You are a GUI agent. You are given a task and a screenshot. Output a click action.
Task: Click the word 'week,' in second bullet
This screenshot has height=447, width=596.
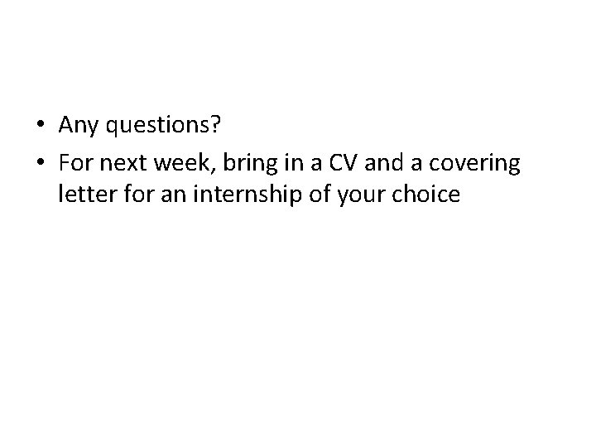[x=185, y=163]
